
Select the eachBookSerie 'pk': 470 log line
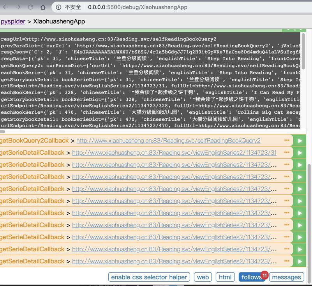150,112
